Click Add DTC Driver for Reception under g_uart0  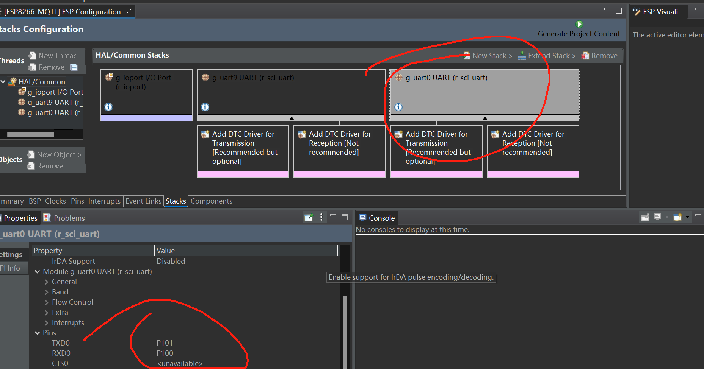(533, 151)
